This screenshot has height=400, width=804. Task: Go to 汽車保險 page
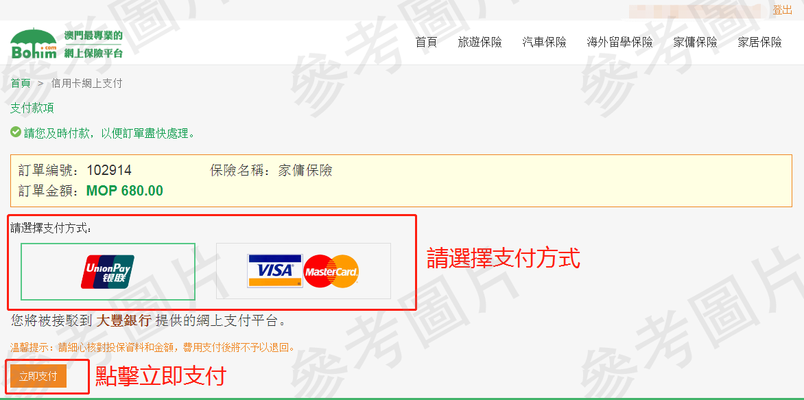[x=545, y=42]
